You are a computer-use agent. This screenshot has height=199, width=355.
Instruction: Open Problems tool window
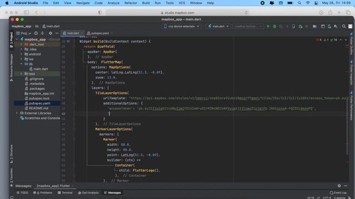[x=43, y=193]
